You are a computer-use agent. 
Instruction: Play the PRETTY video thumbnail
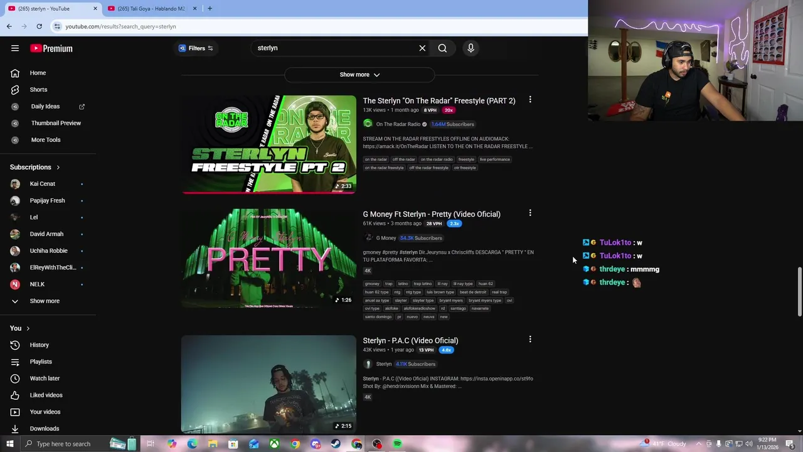pyautogui.click(x=269, y=258)
